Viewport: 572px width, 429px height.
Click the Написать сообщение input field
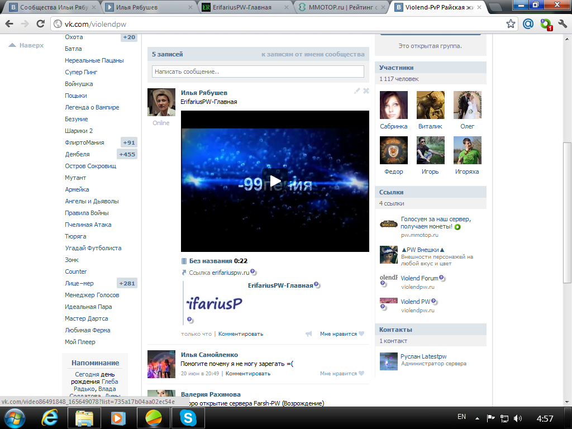[258, 71]
